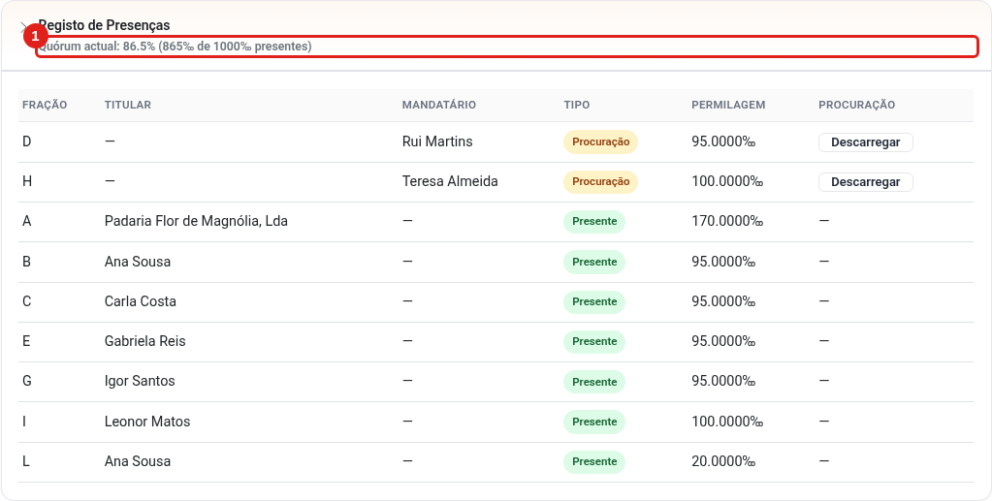
Task: Click the Presente badge for Leonor Matos
Action: coord(594,422)
